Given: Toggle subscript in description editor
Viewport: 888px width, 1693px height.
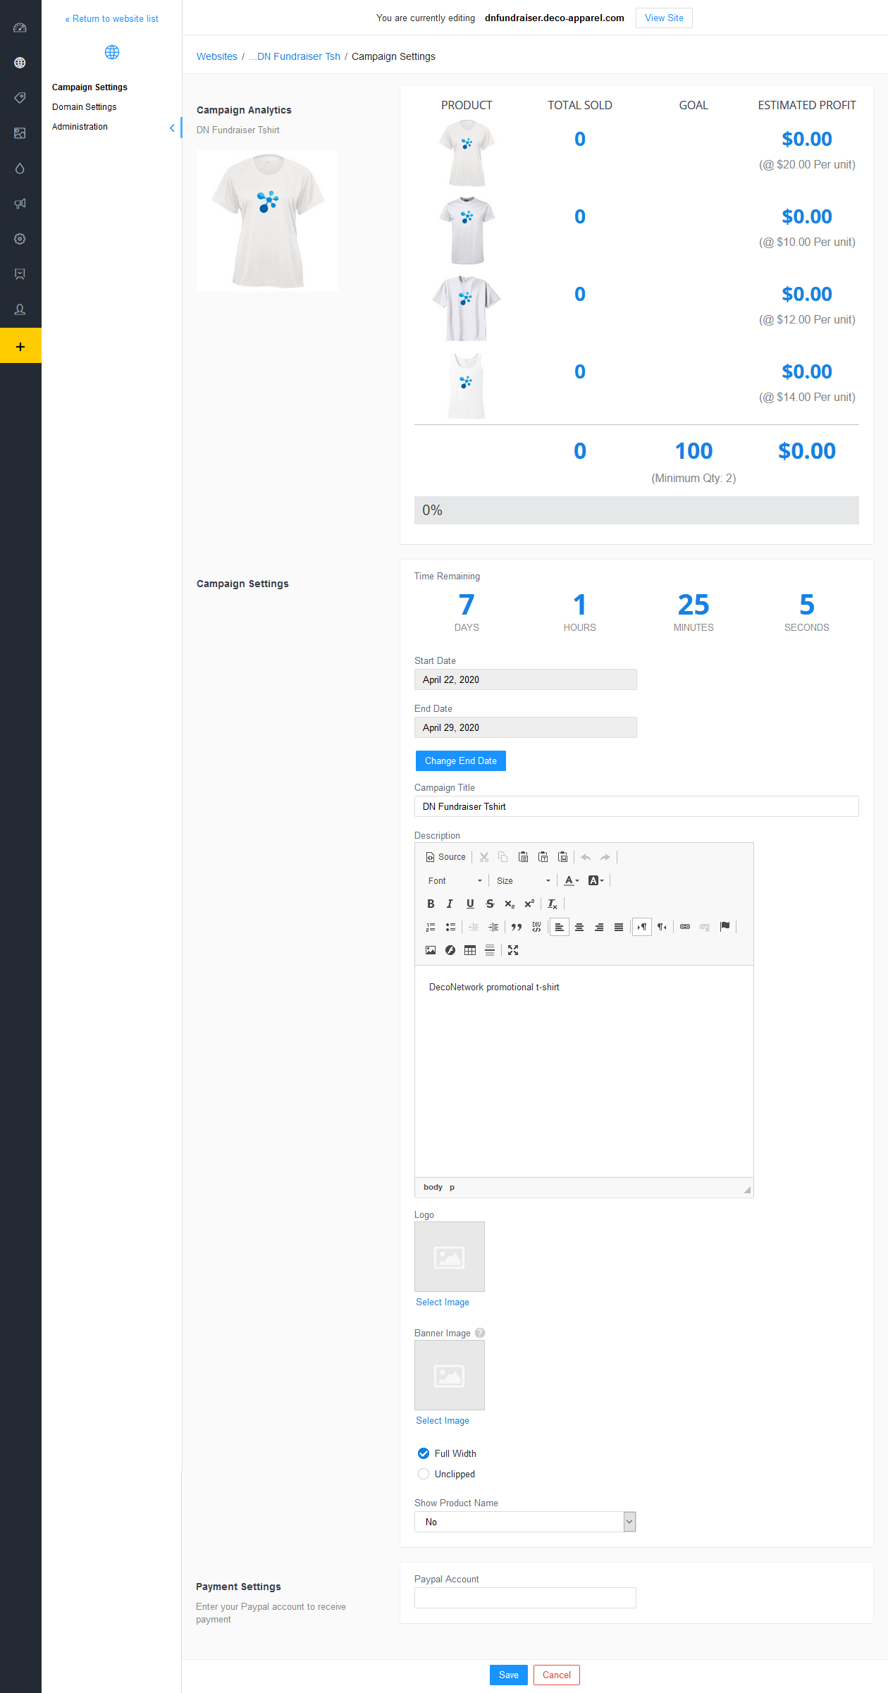Looking at the screenshot, I should click(x=510, y=904).
